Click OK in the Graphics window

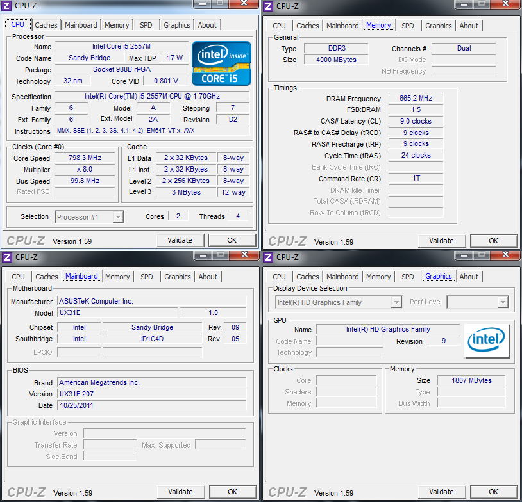point(493,492)
